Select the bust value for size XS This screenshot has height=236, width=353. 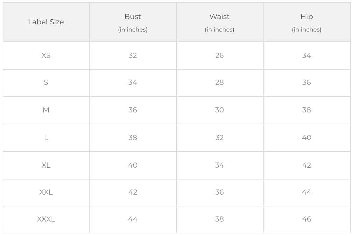(133, 56)
